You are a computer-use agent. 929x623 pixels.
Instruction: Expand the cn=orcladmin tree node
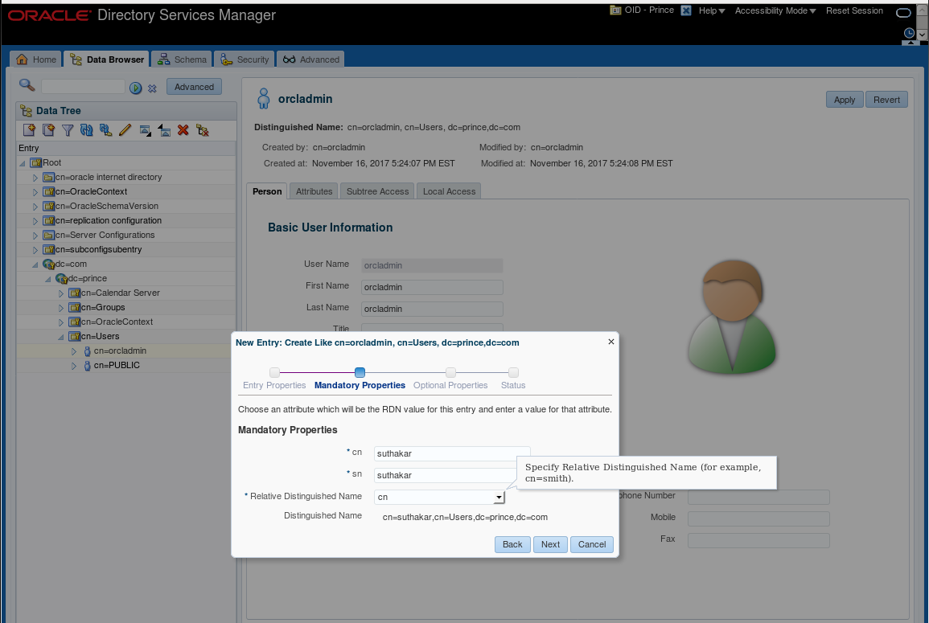pos(73,350)
